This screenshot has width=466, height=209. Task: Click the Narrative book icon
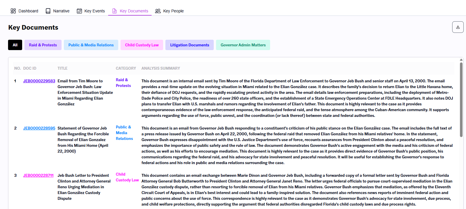[x=48, y=11]
